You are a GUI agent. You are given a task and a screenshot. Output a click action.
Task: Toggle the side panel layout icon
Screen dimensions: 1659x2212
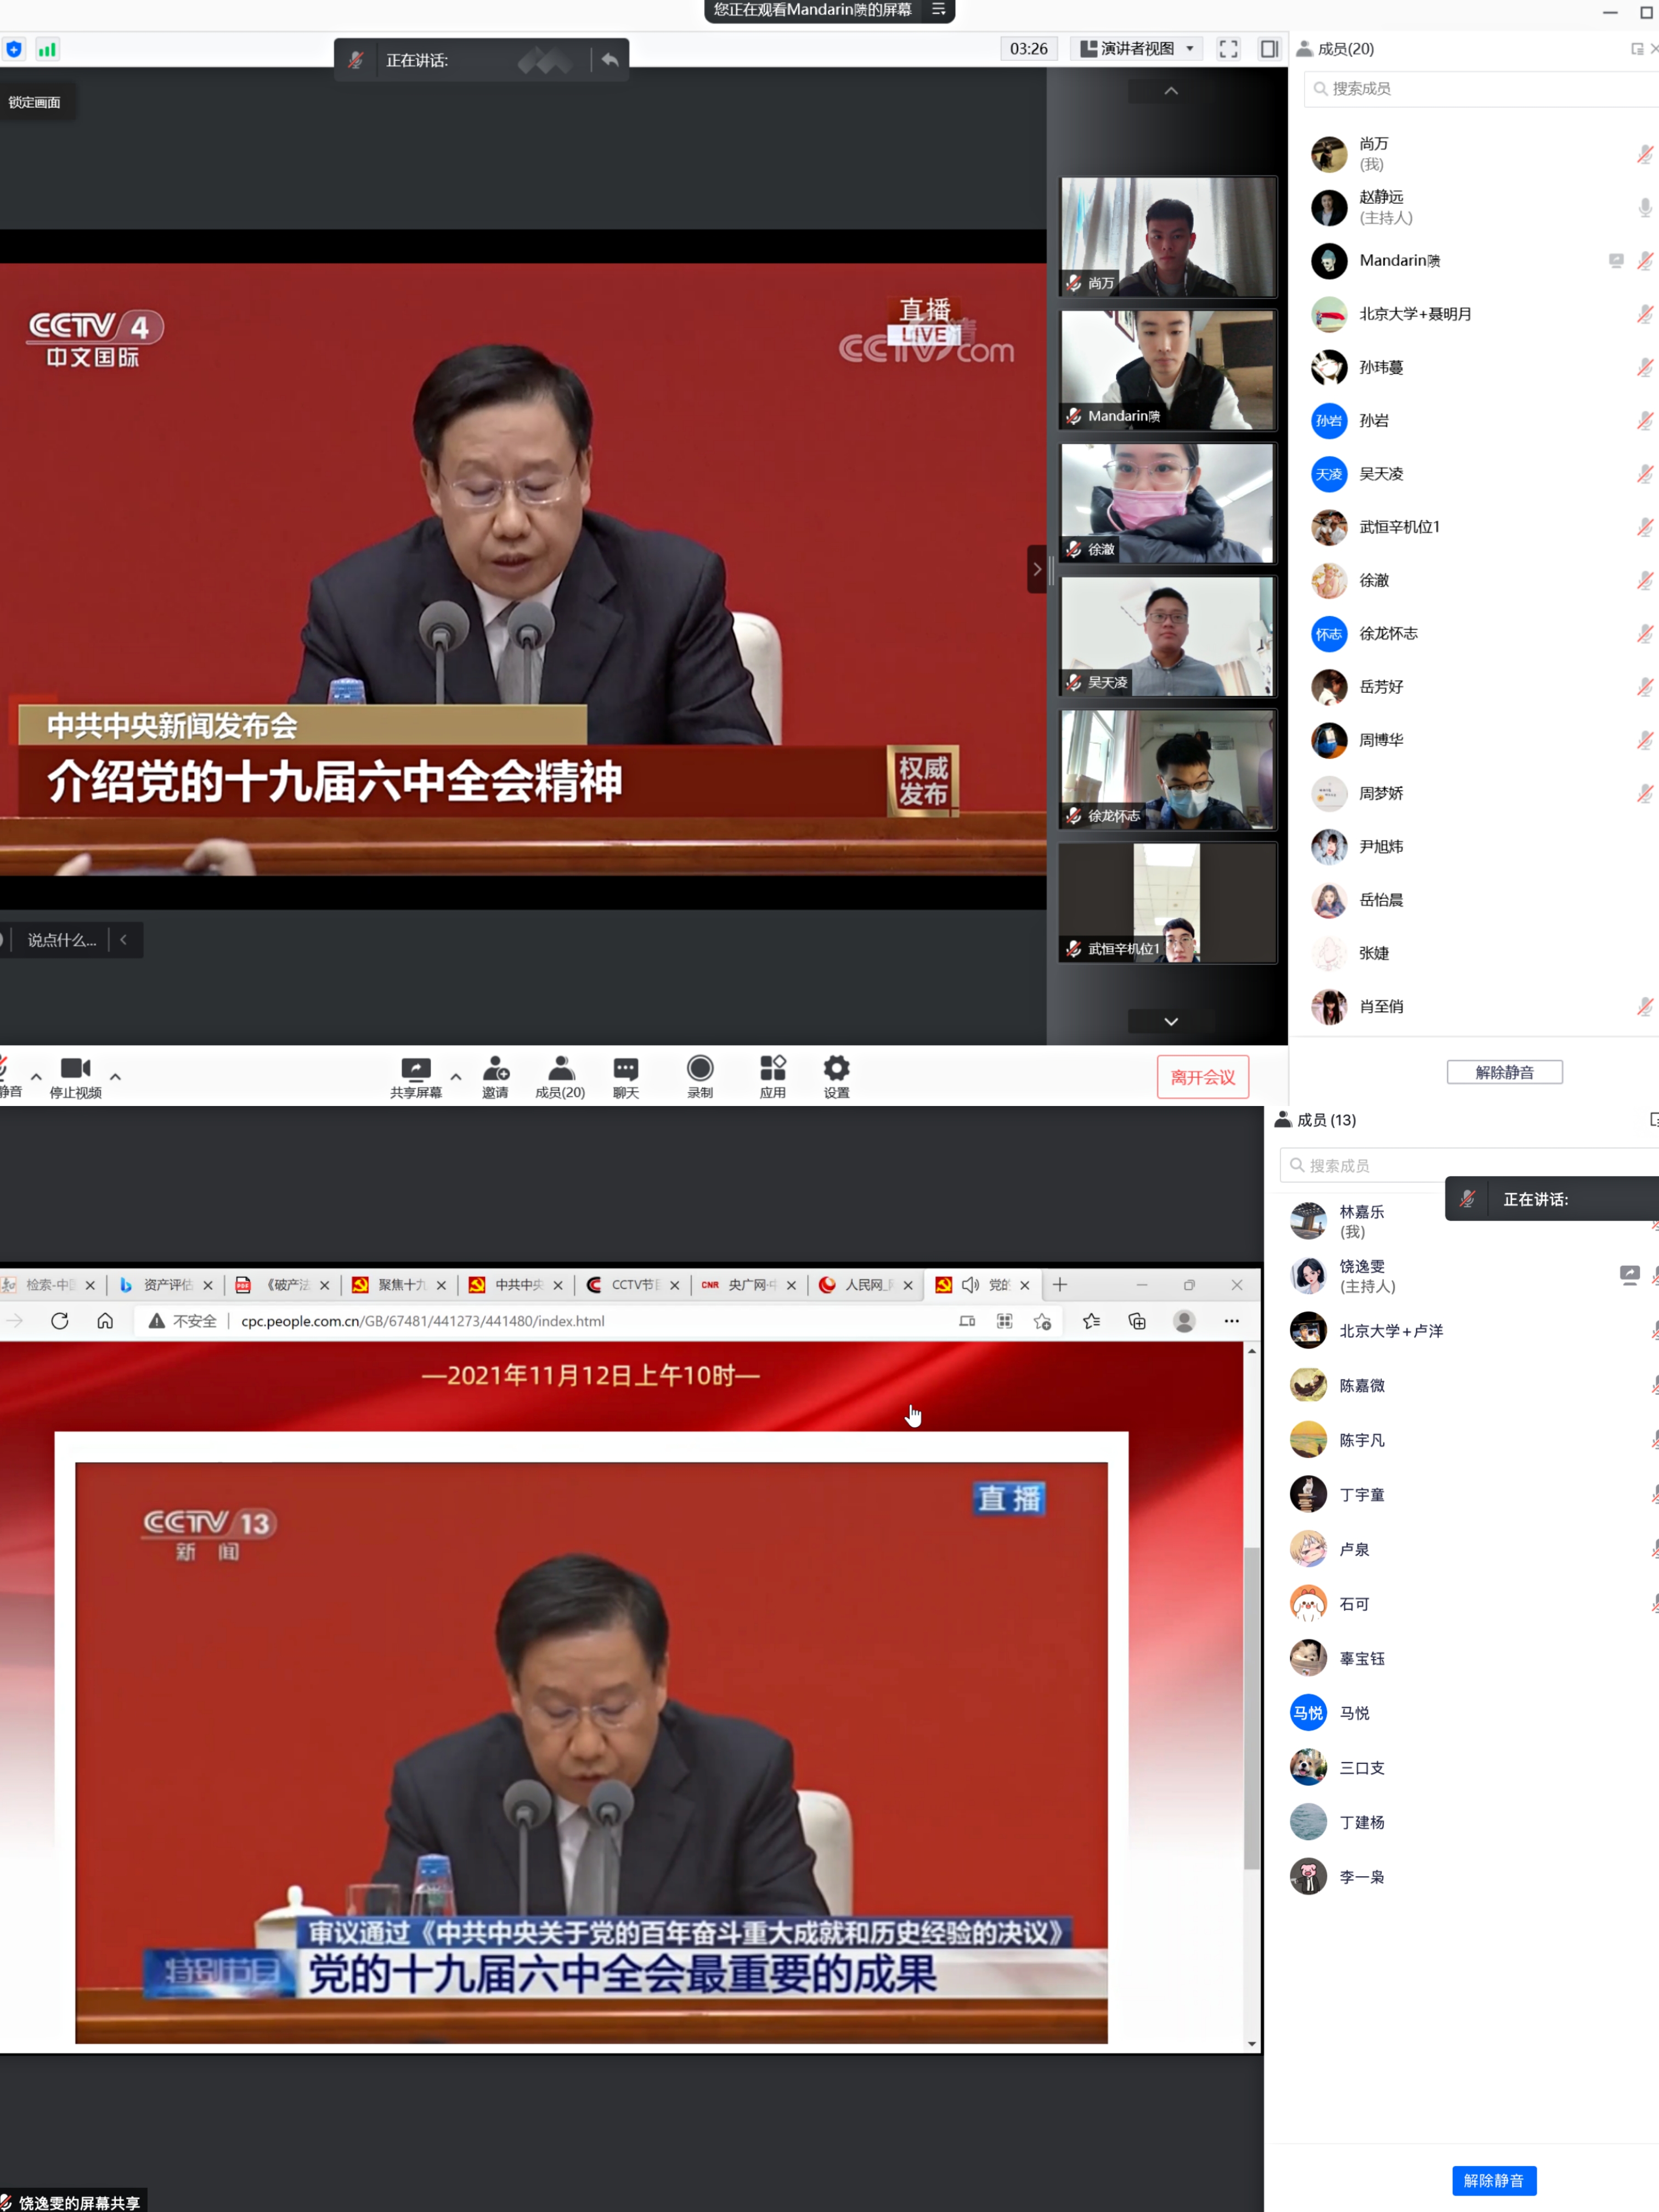[x=1269, y=49]
